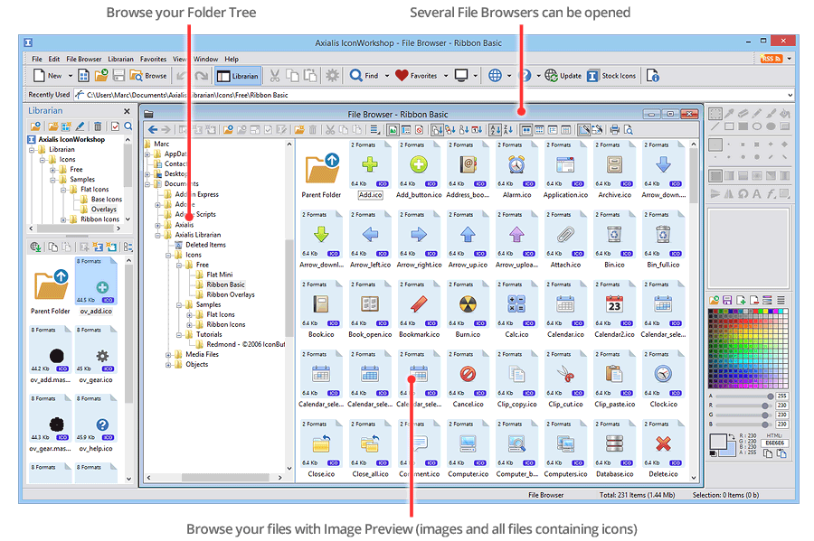Click the trash delete icon in Librarian panel
Image resolution: width=814 pixels, height=541 pixels.
98,126
